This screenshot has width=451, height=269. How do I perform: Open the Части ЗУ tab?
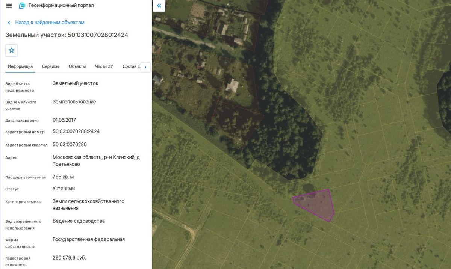(x=104, y=66)
